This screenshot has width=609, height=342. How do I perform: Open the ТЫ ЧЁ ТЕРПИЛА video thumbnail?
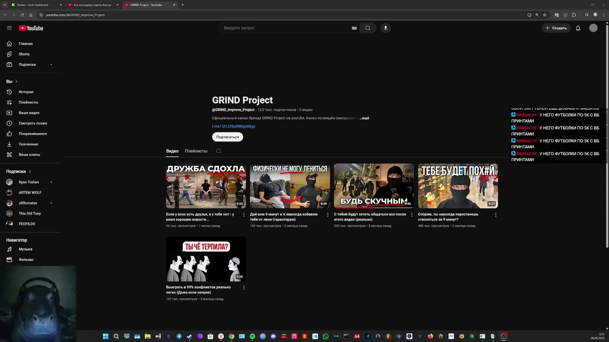tap(206, 259)
